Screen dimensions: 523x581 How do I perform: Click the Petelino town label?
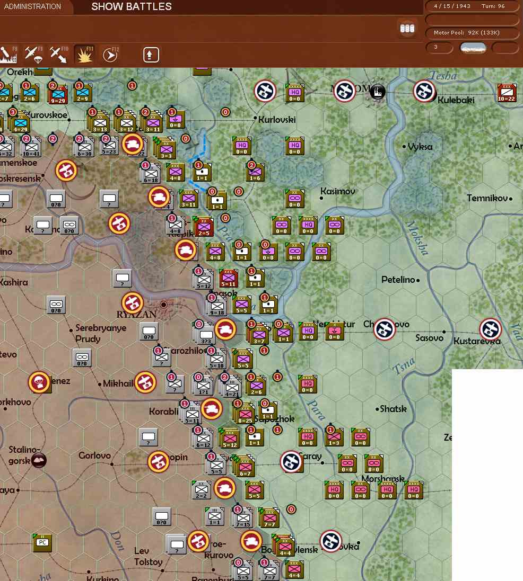coord(398,280)
